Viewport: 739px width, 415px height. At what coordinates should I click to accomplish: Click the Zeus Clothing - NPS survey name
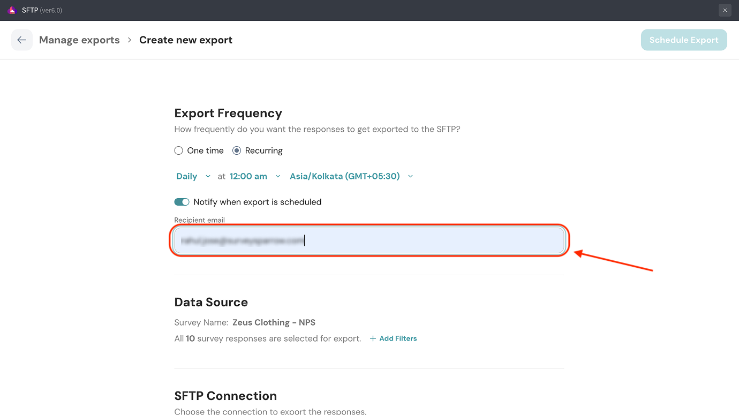click(274, 322)
